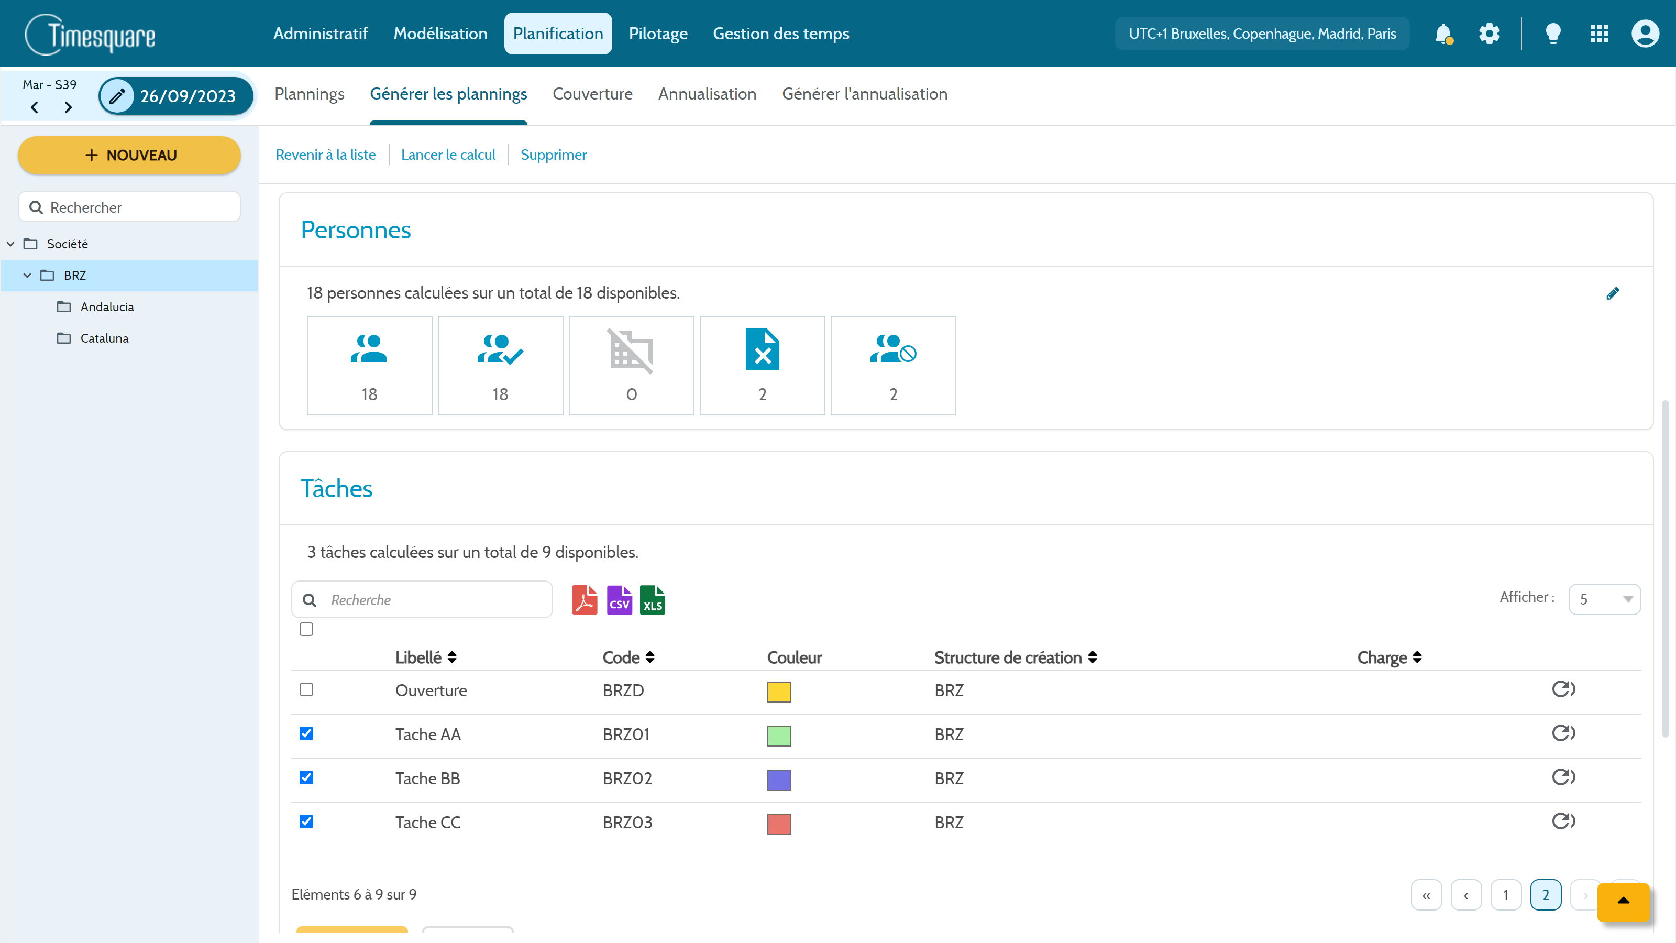Viewport: 1676px width, 943px height.
Task: Uncheck the Tache CC checkbox
Action: (306, 822)
